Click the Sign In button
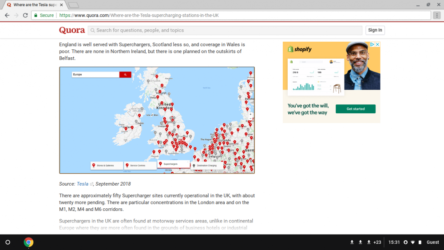 point(375,30)
